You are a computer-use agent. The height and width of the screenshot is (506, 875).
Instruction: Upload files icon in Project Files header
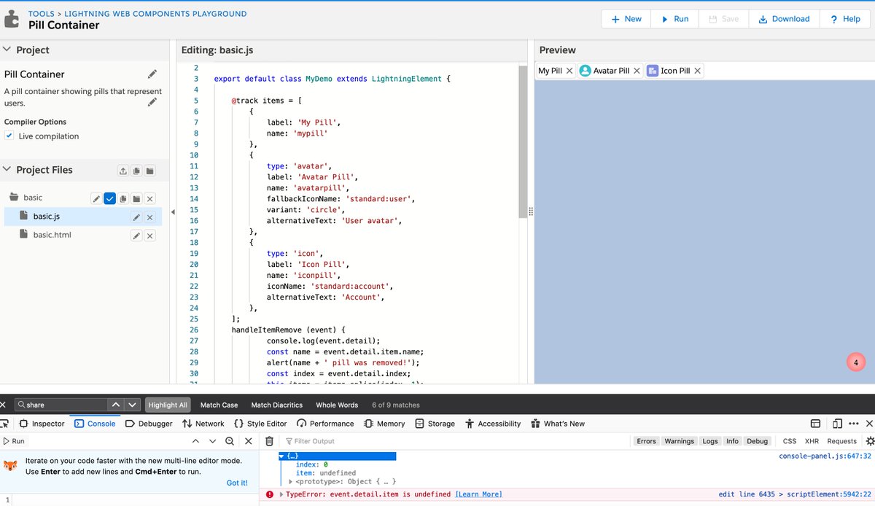[x=123, y=171]
